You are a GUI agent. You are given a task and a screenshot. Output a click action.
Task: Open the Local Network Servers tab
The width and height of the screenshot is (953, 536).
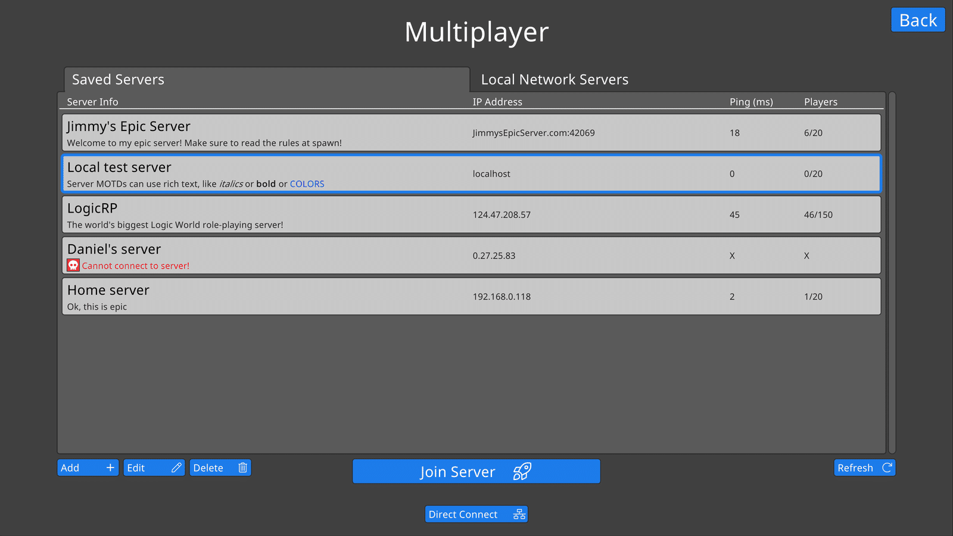click(555, 80)
